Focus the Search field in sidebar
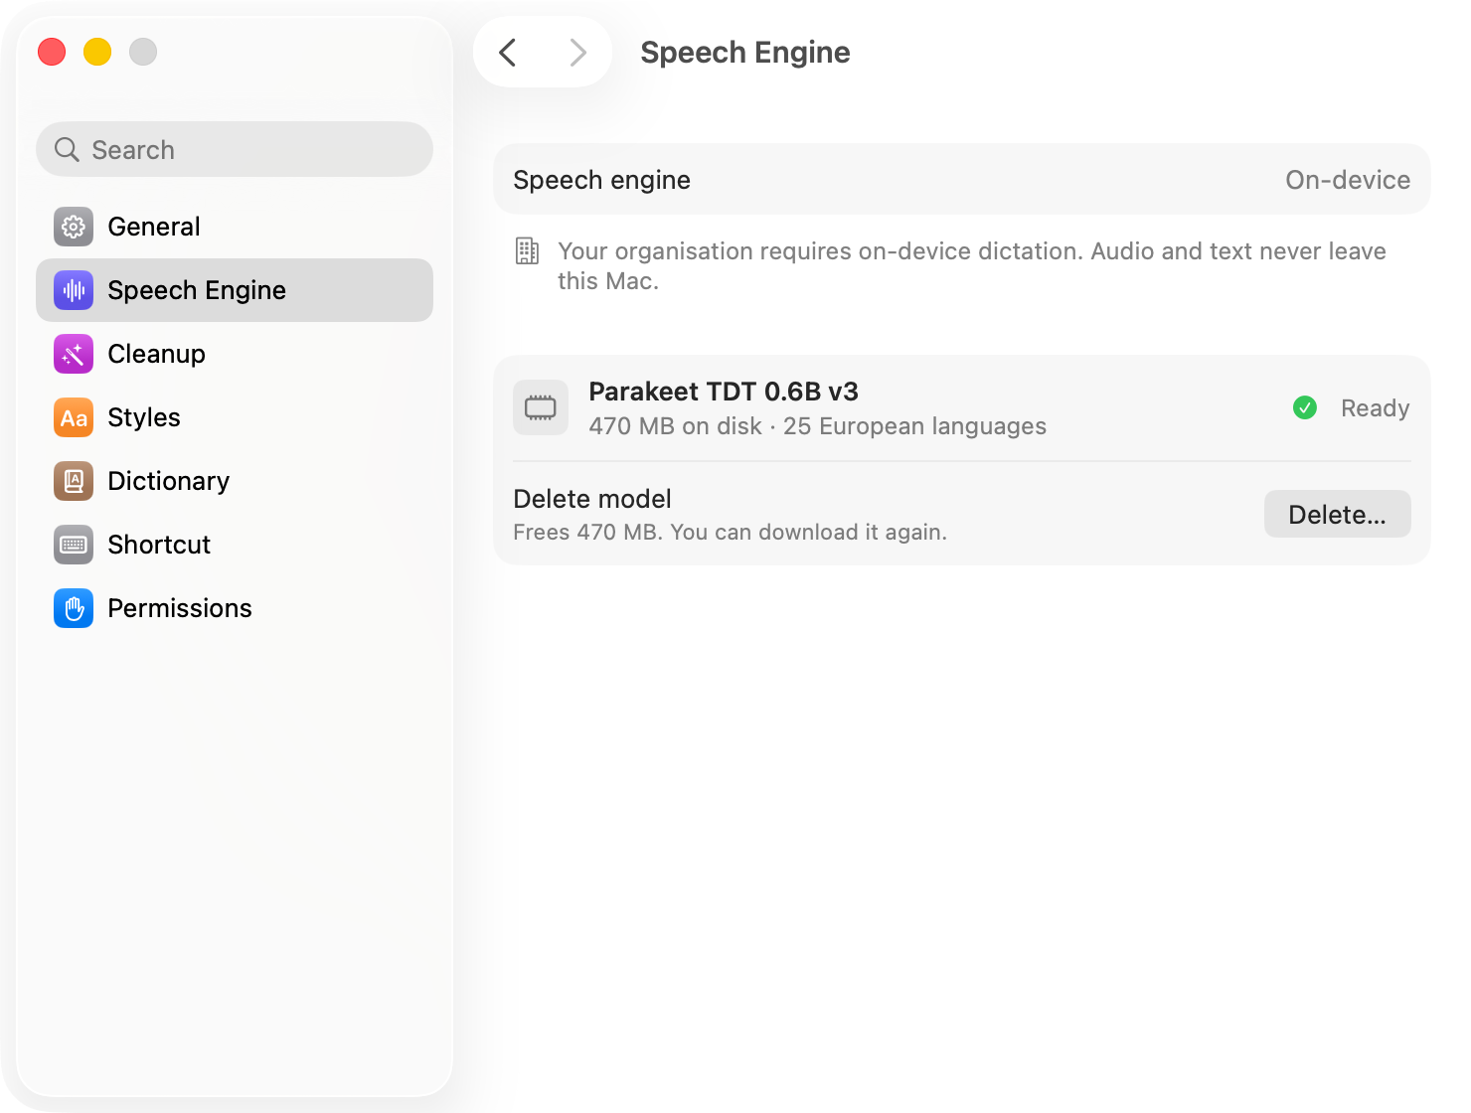 235,149
